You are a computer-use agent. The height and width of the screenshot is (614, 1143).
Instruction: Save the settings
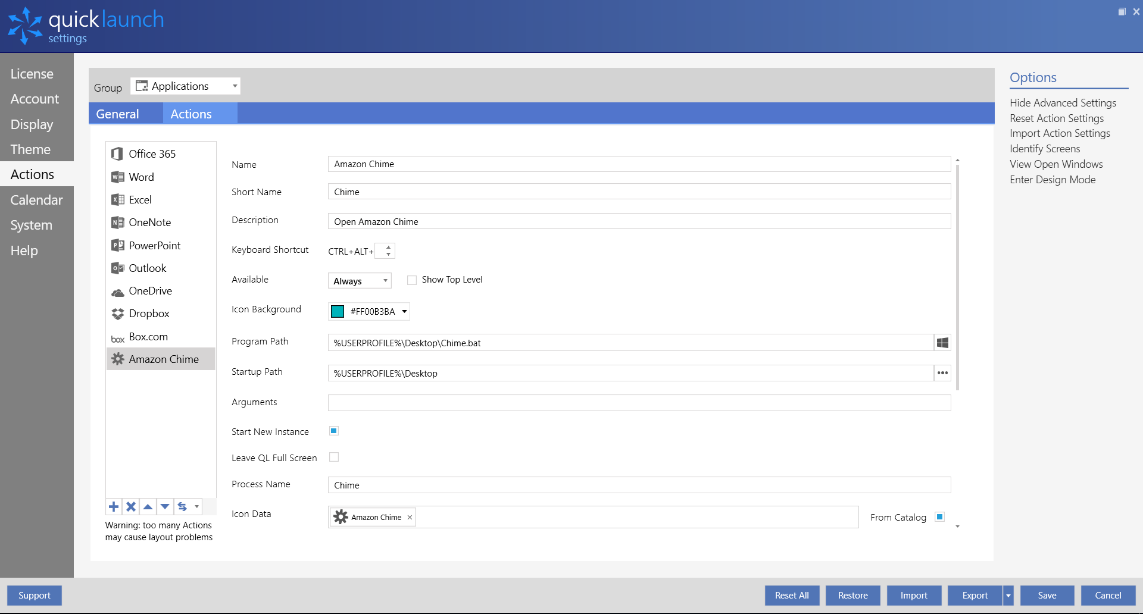(1047, 596)
